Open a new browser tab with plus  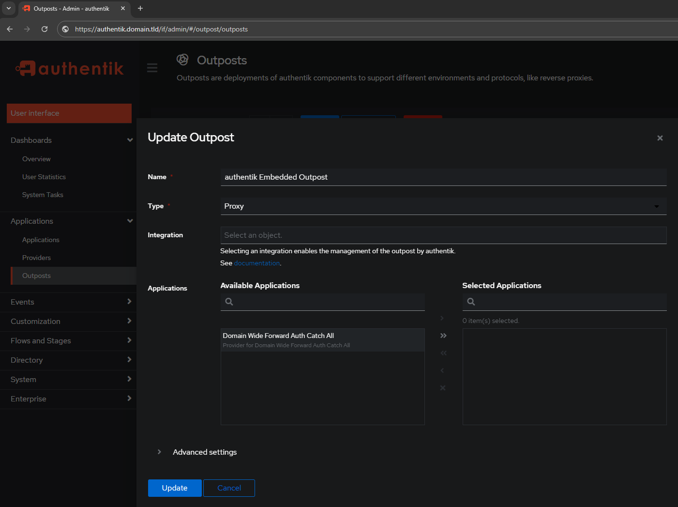140,8
